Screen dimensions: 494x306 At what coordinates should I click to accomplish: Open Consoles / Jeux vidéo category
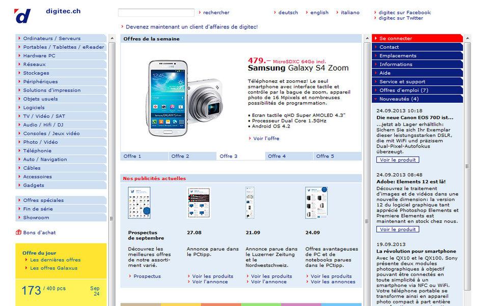(61, 133)
